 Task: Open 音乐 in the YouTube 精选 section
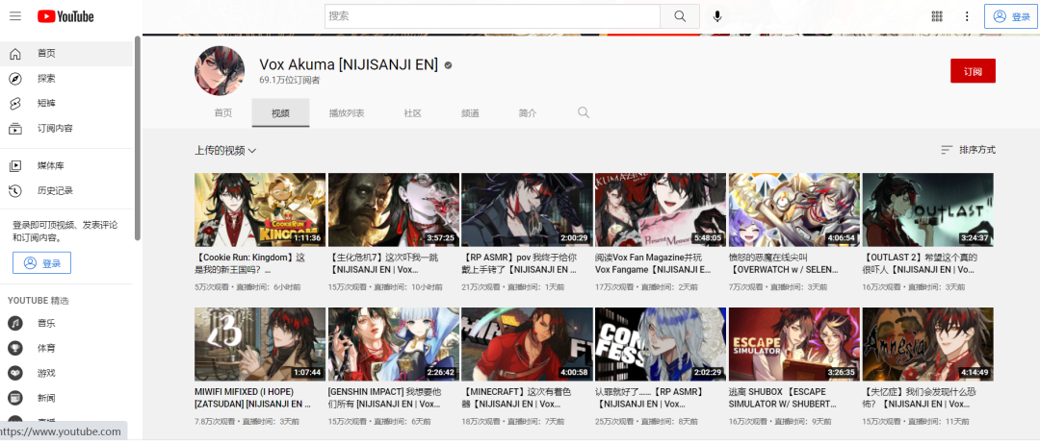tap(46, 323)
